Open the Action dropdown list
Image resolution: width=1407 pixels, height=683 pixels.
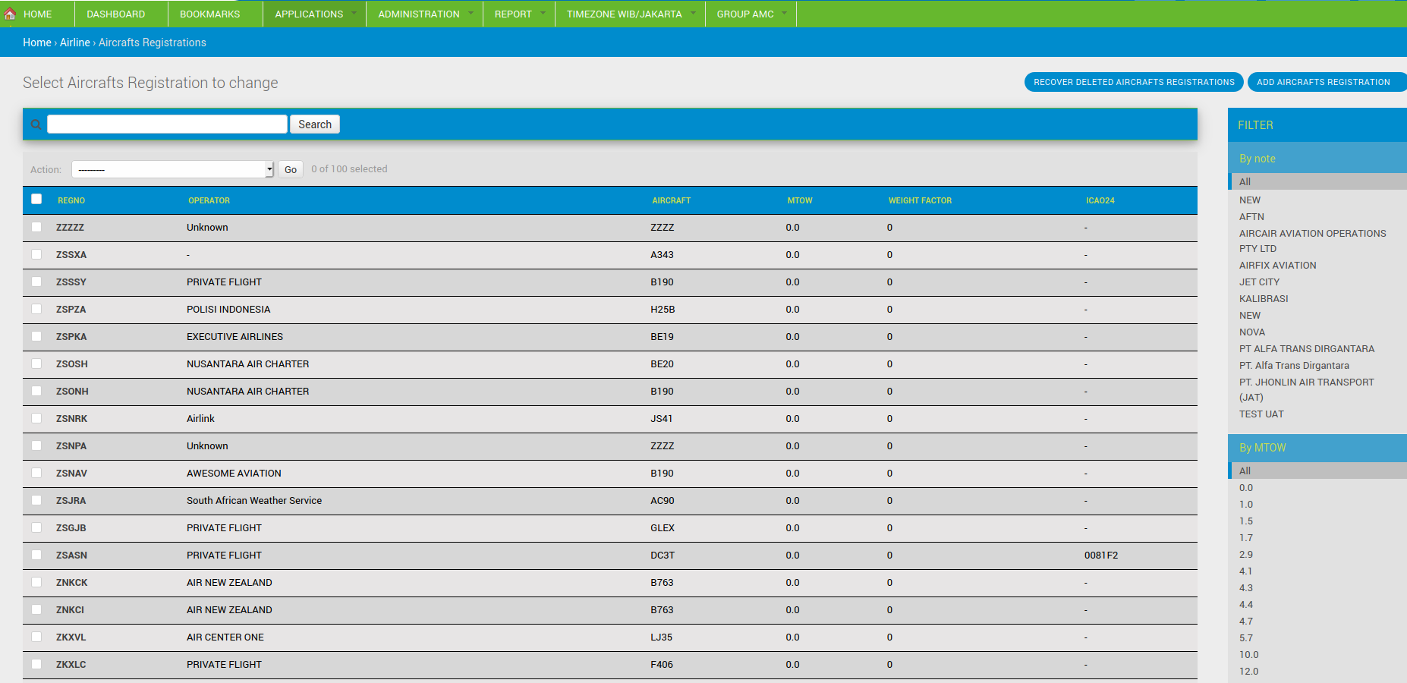pos(172,169)
